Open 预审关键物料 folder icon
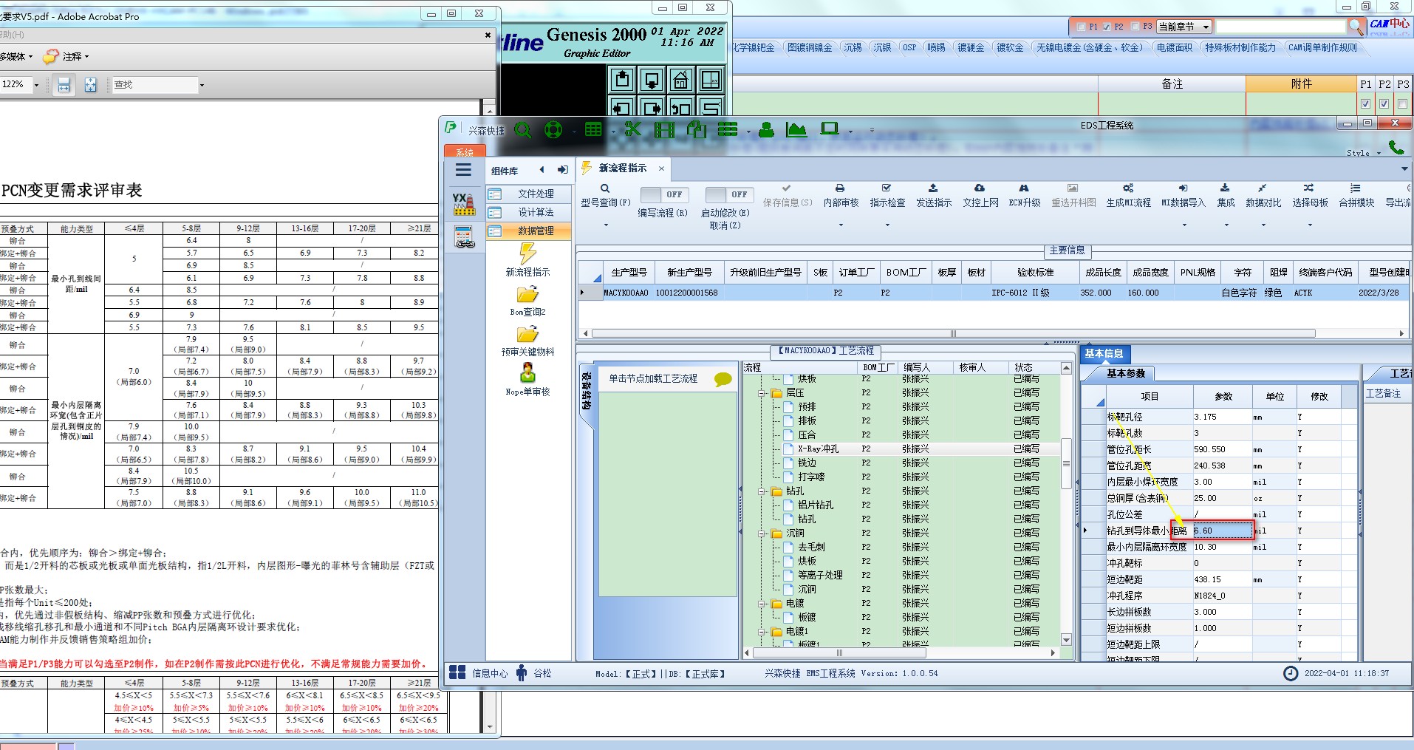Viewport: 1414px width, 750px height. 527,334
